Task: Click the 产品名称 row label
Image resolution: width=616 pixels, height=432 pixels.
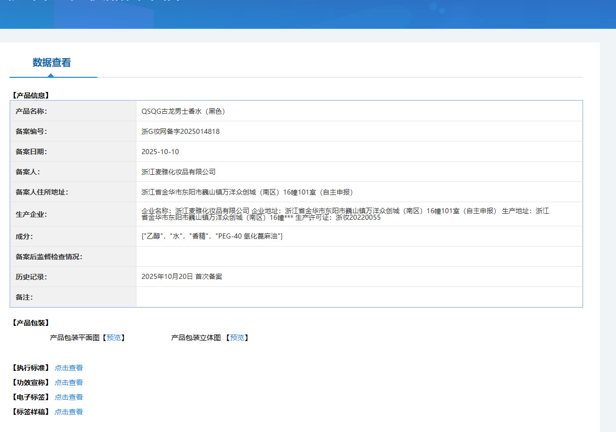Action: coord(31,111)
